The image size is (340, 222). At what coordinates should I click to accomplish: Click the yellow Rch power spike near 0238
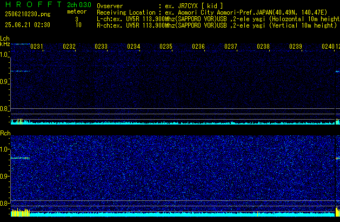coord(257,214)
